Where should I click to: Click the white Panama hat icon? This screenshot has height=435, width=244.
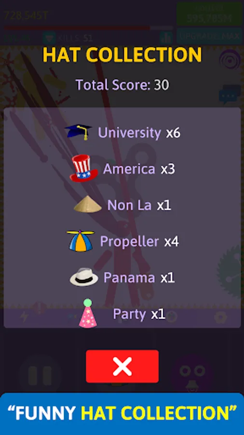tap(84, 277)
